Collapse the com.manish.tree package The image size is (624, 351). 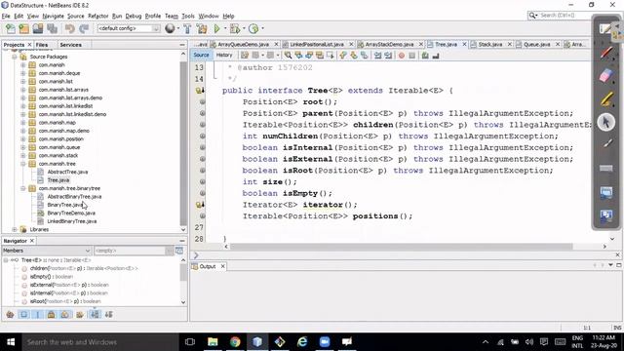23,164
